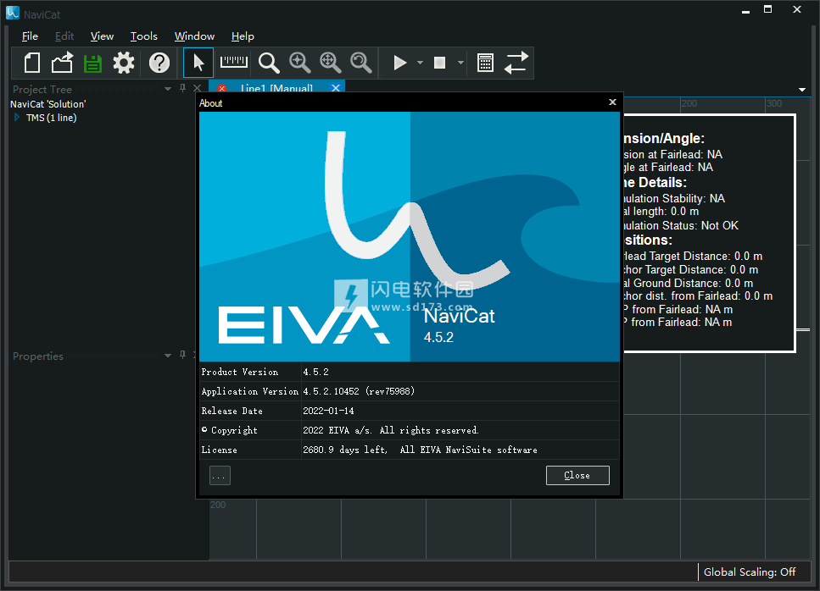The height and width of the screenshot is (591, 820).
Task: Select the ruler measure tool
Action: (x=234, y=63)
